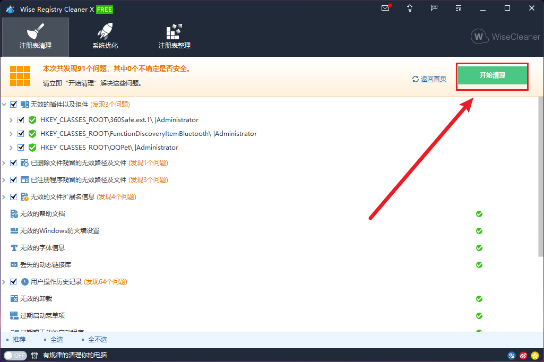
Task: Click the 无效的字体信息 font icon
Action: [14, 248]
